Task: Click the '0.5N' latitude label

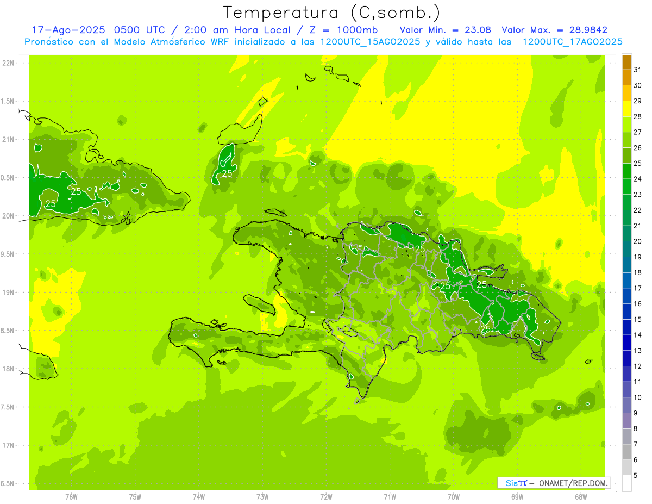Action: pyautogui.click(x=8, y=178)
